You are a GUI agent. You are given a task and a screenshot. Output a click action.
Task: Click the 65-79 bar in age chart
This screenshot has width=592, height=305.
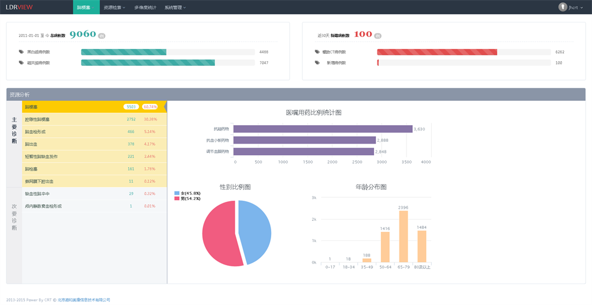[x=403, y=236]
